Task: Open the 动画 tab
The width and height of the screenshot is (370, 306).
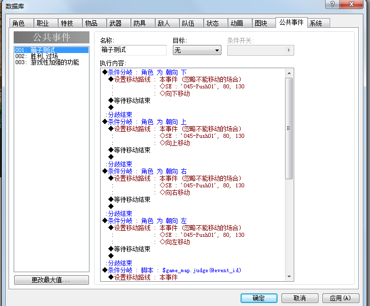Action: [x=240, y=23]
